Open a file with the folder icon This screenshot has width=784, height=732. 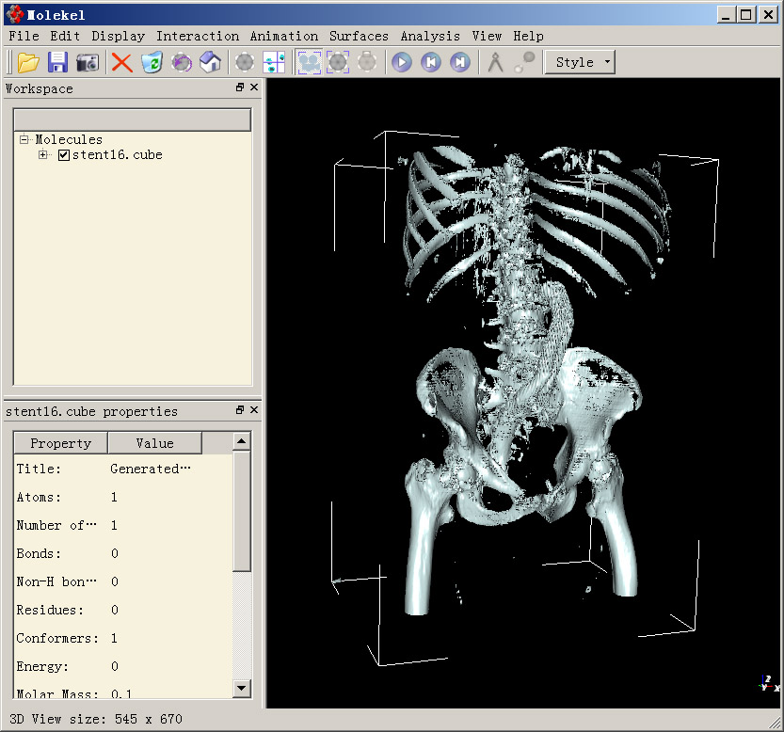(28, 62)
